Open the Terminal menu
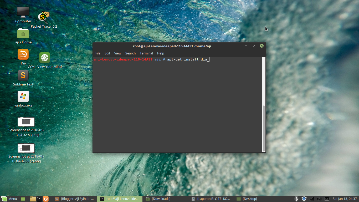The width and height of the screenshot is (359, 202). point(146,53)
